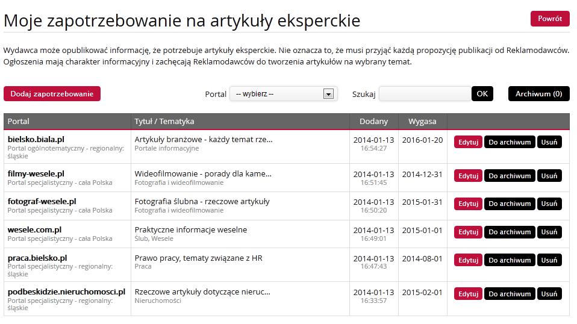Click title Praktyczne informacje weselne
The image size is (577, 324).
coord(190,230)
